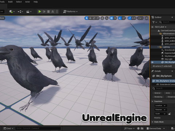The width and height of the screenshot is (175, 131).
Task: Filter Details by Rendering
Action: pos(158,97)
